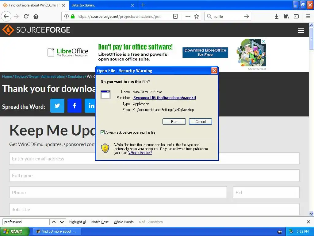Open the SourceForge site hamburger menu
The height and width of the screenshot is (236, 314).
click(301, 30)
